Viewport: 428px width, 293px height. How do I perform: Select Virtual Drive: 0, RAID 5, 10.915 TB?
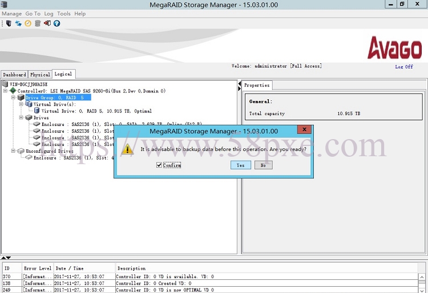point(96,111)
